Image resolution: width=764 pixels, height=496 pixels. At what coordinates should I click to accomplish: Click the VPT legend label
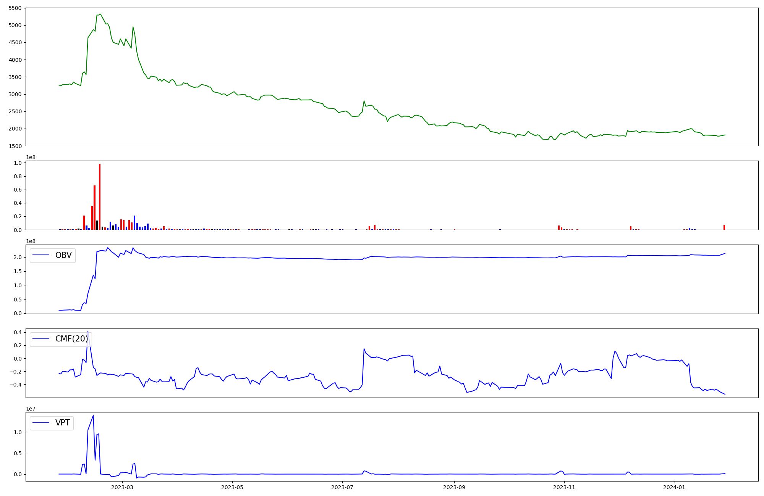pos(63,423)
